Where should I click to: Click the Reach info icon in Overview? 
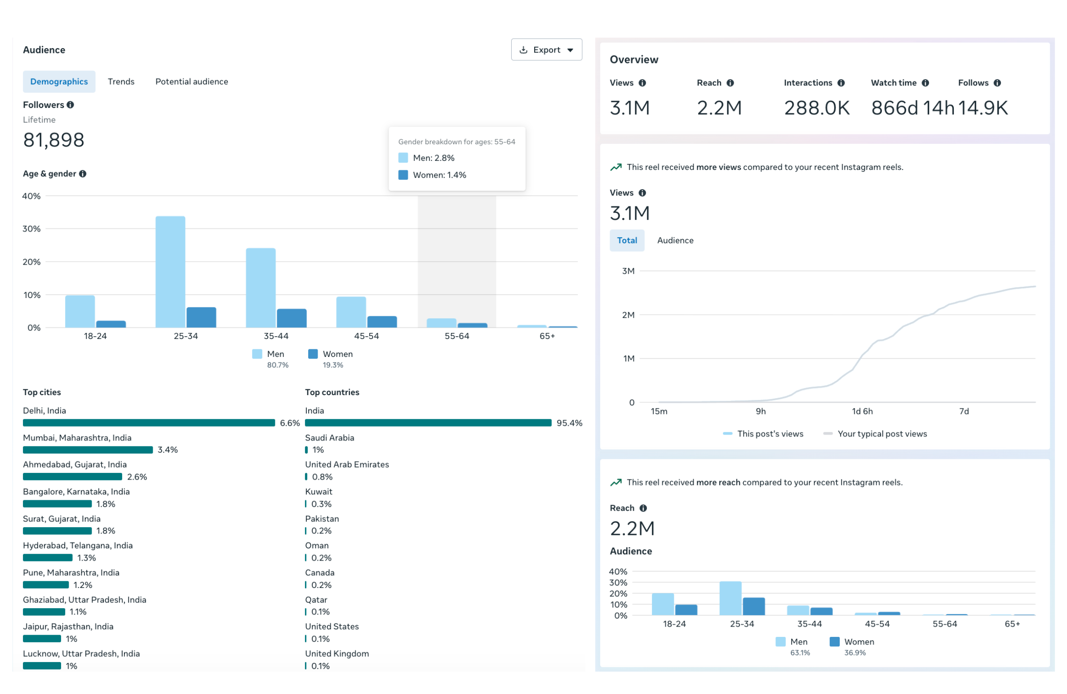pyautogui.click(x=730, y=83)
